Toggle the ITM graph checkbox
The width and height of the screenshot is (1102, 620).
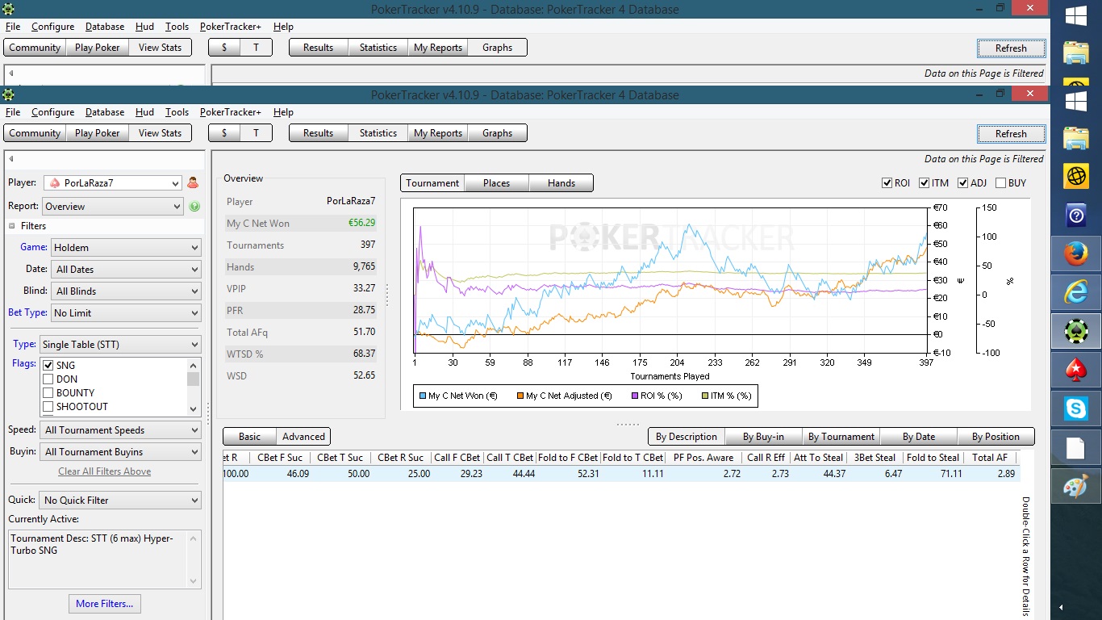point(925,183)
